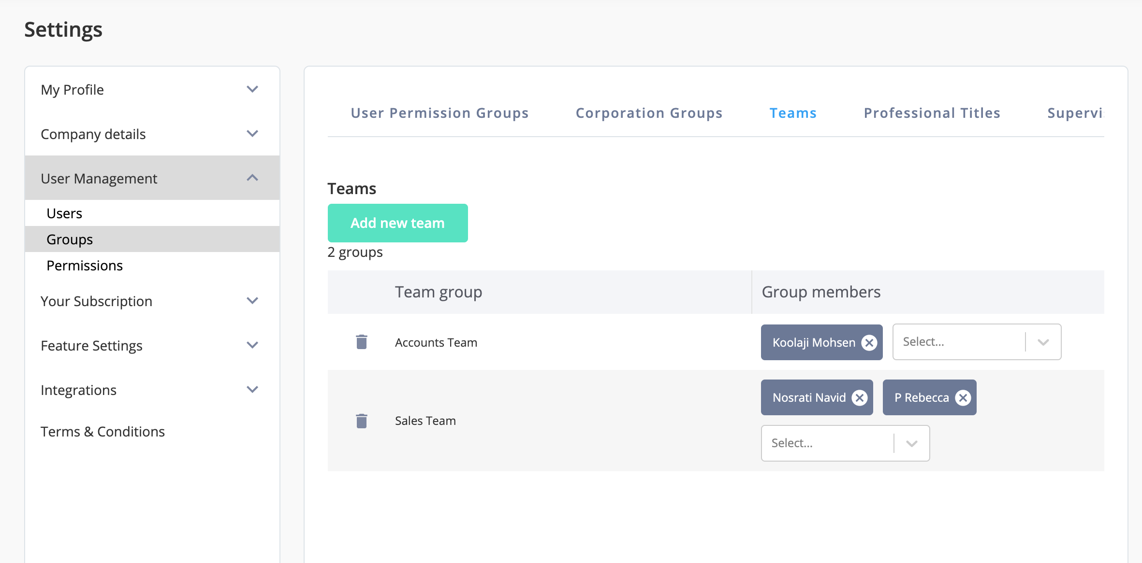Screen dimensions: 1142x563
Task: Switch to Professional Titles tab
Action: (932, 113)
